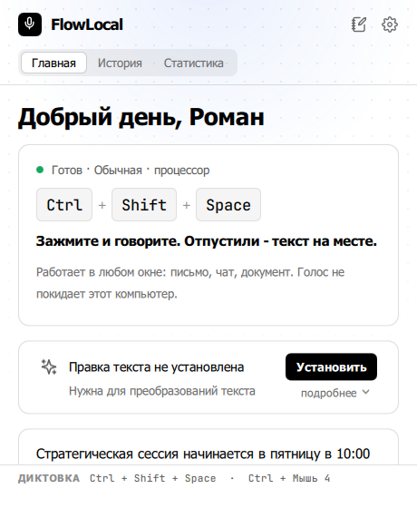Click the chevron next to подробнее
Viewport: 417px width, 508px height.
click(x=366, y=392)
